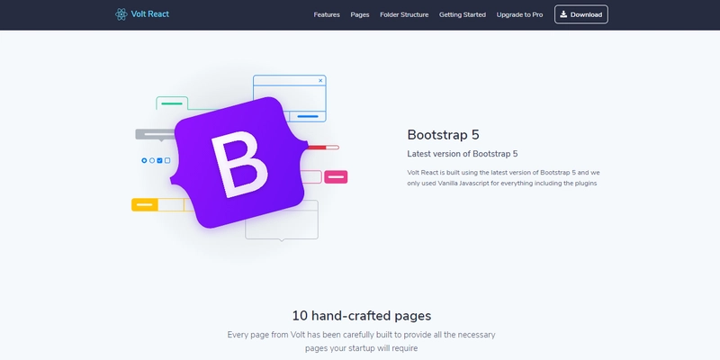Viewport: 720px width, 360px height.
Task: Click the gray tooltip bubble in the illustration
Action: [156, 135]
